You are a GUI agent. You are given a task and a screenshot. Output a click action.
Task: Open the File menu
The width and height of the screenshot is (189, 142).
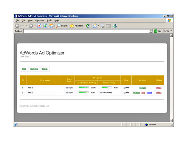tap(17, 20)
